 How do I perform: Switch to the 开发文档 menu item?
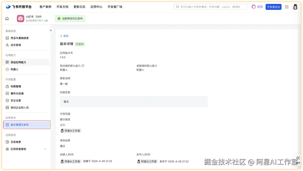62,6
